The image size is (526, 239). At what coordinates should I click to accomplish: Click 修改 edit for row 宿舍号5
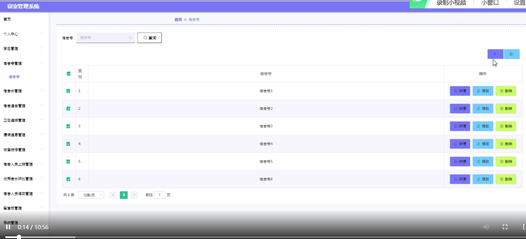coord(483,162)
